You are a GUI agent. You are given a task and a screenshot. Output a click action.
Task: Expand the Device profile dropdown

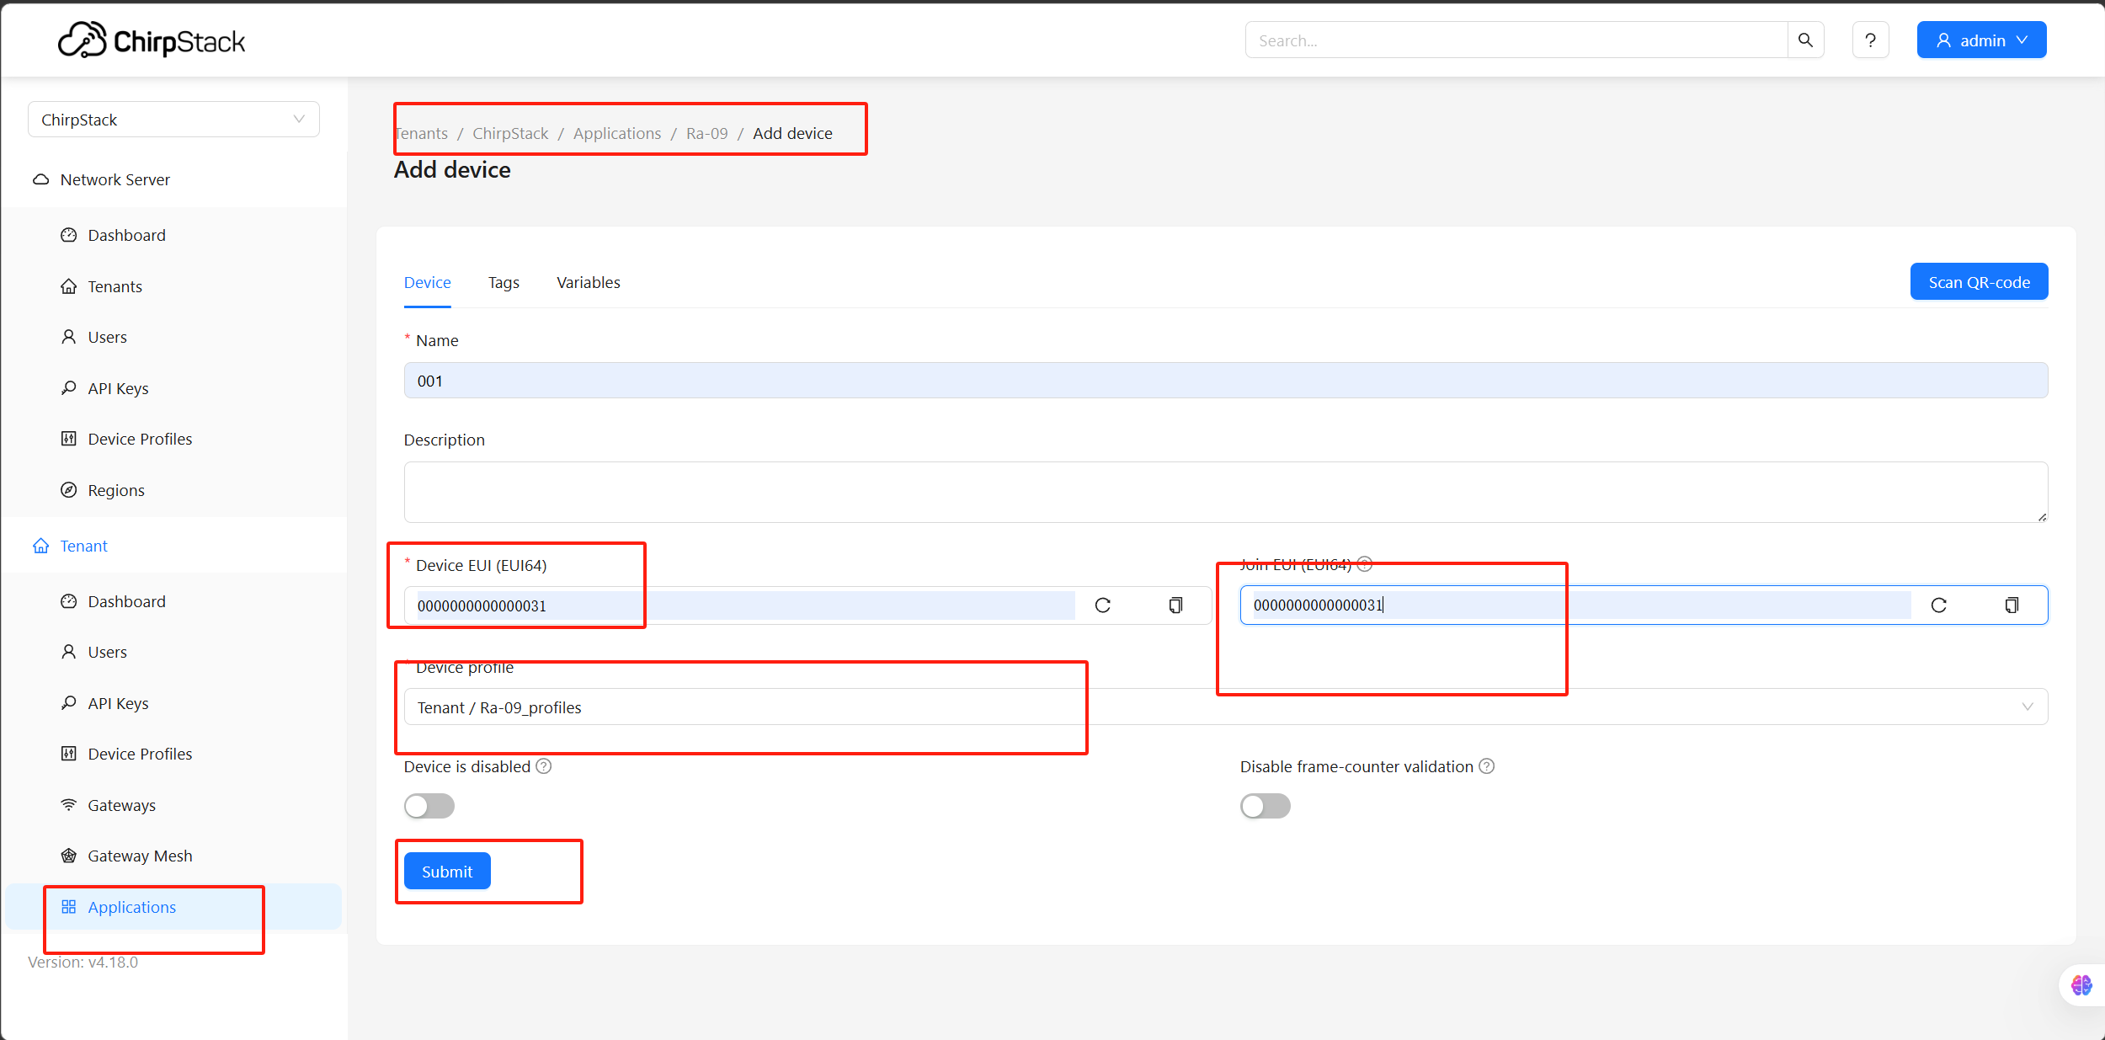coord(1225,707)
